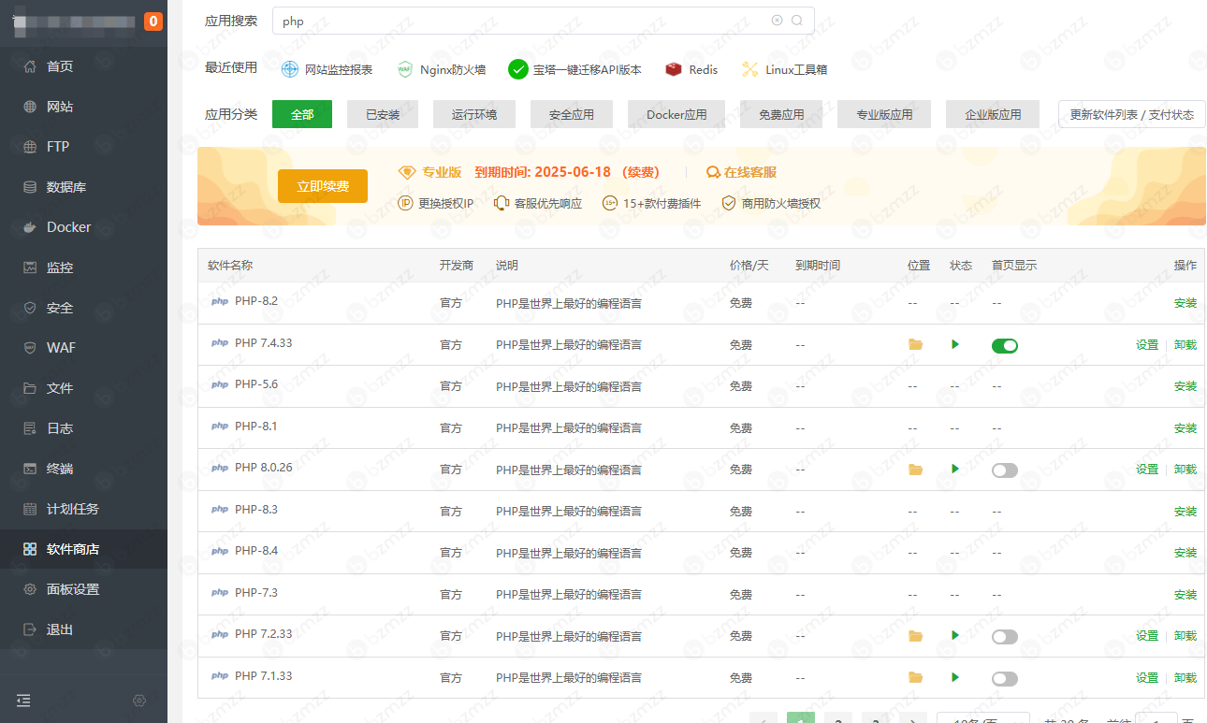The width and height of the screenshot is (1207, 723).
Task: Open 设置 for PHP 7.1.33
Action: tap(1147, 678)
